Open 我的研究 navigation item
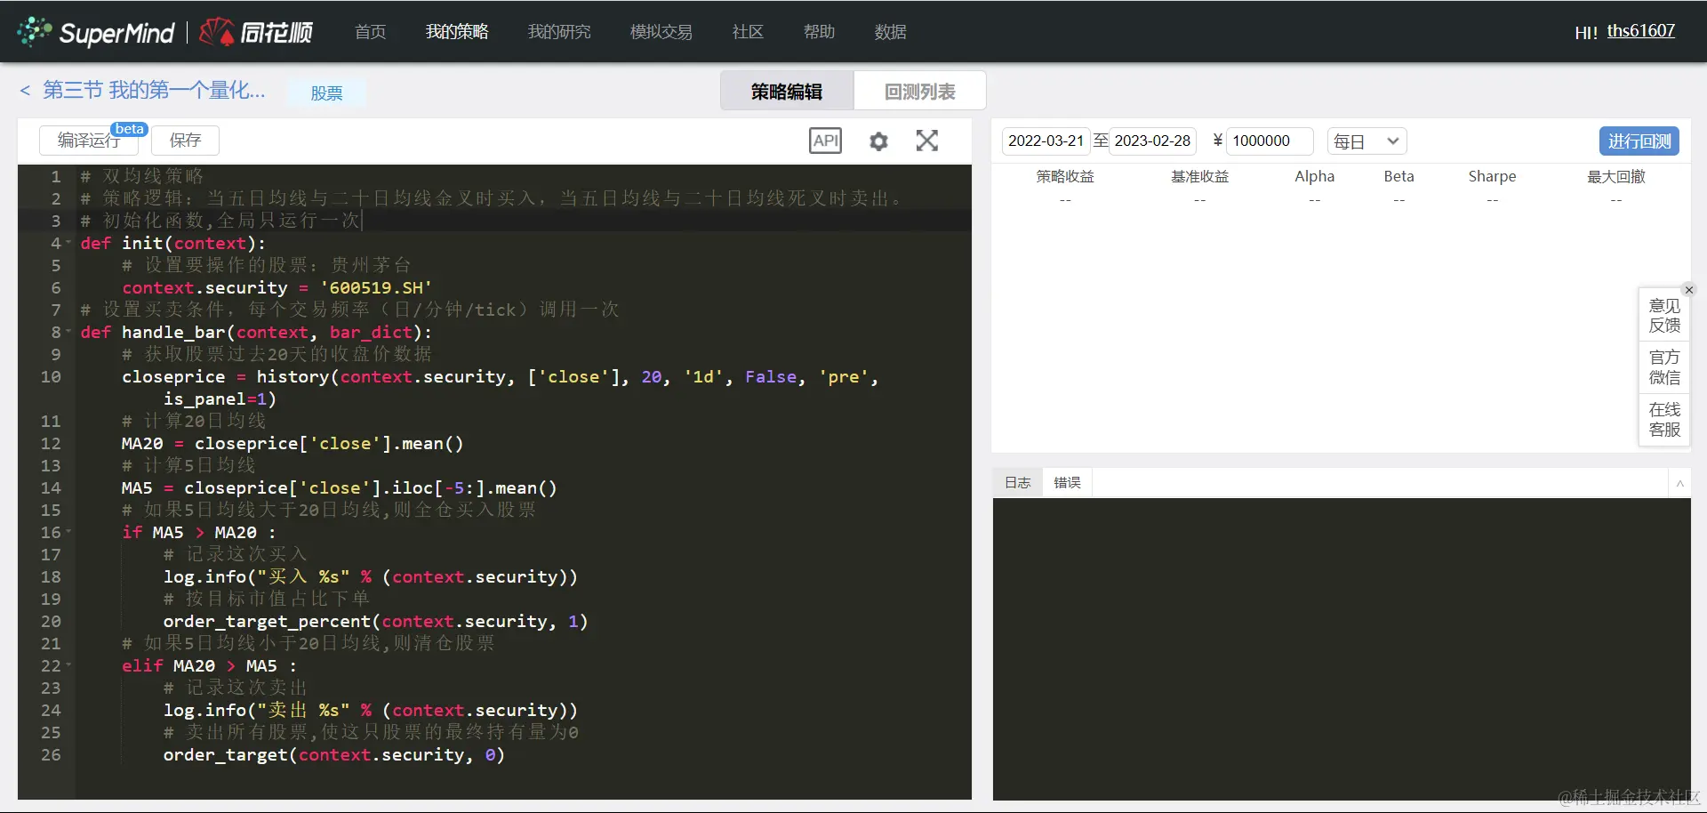The height and width of the screenshot is (813, 1707). (x=559, y=32)
